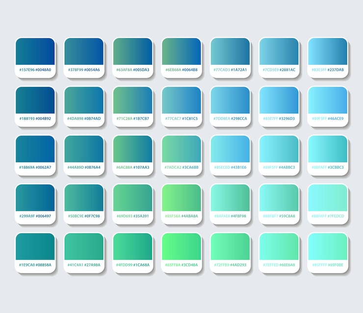Image resolution: width=363 pixels, height=313 pixels.
Task: Click the hex code text #0F7C98
Action: 92,216
